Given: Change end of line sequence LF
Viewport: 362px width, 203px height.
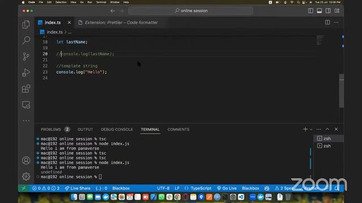Looking at the screenshot, I should 177,188.
